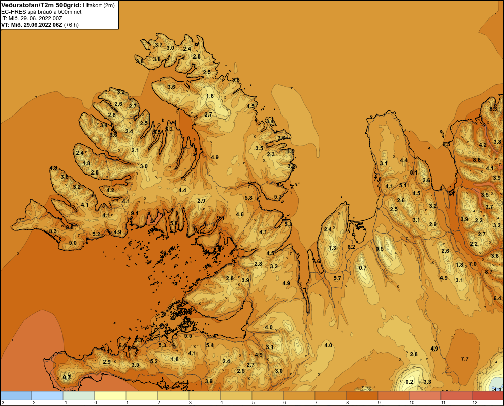Click the 'Veðurstofan/T2m 500grid' title text

tap(40, 5)
